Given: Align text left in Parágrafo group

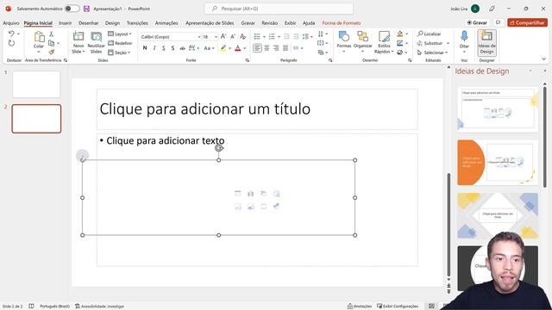Looking at the screenshot, I should (x=257, y=48).
